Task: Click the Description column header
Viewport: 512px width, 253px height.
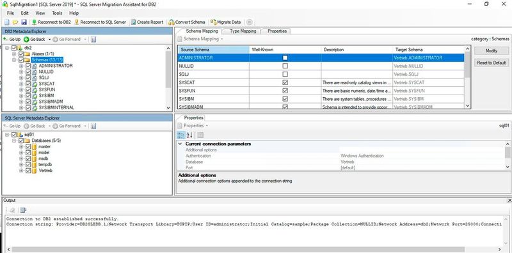Action: pyautogui.click(x=357, y=50)
